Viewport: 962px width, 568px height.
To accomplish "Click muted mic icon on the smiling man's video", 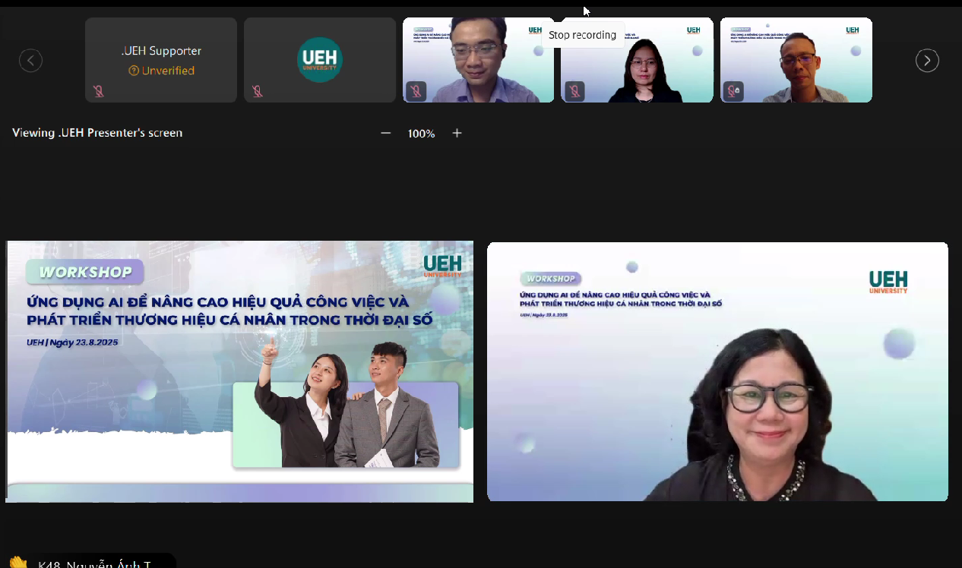I will tap(416, 92).
